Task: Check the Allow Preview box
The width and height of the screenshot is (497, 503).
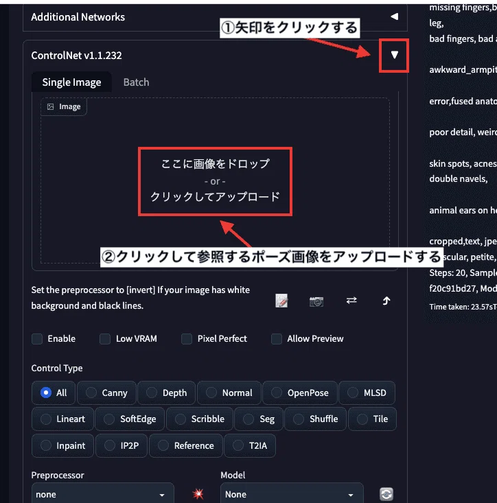Action: [276, 339]
